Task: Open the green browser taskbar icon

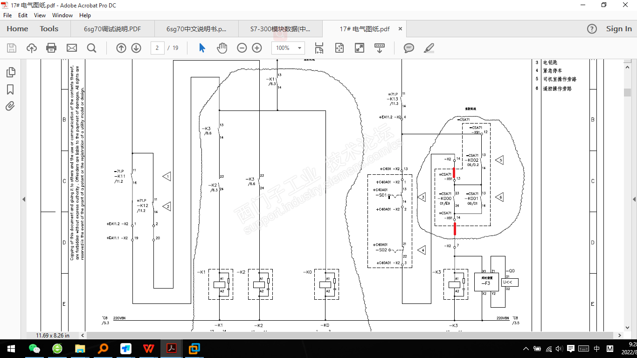Action: click(57, 348)
